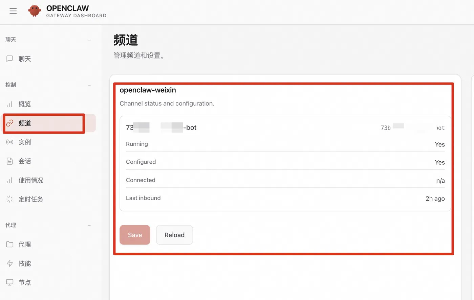Open the 使用情况 usage page

pyautogui.click(x=49, y=180)
